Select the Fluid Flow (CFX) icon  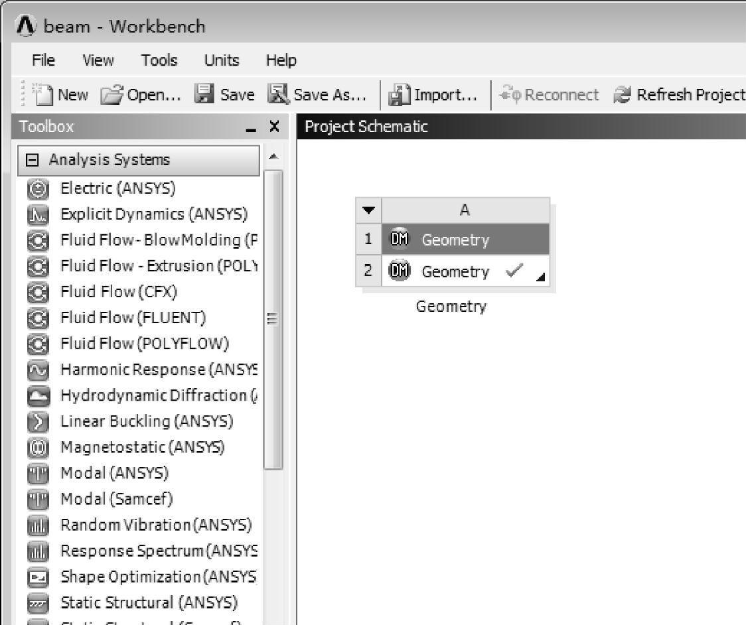point(38,292)
